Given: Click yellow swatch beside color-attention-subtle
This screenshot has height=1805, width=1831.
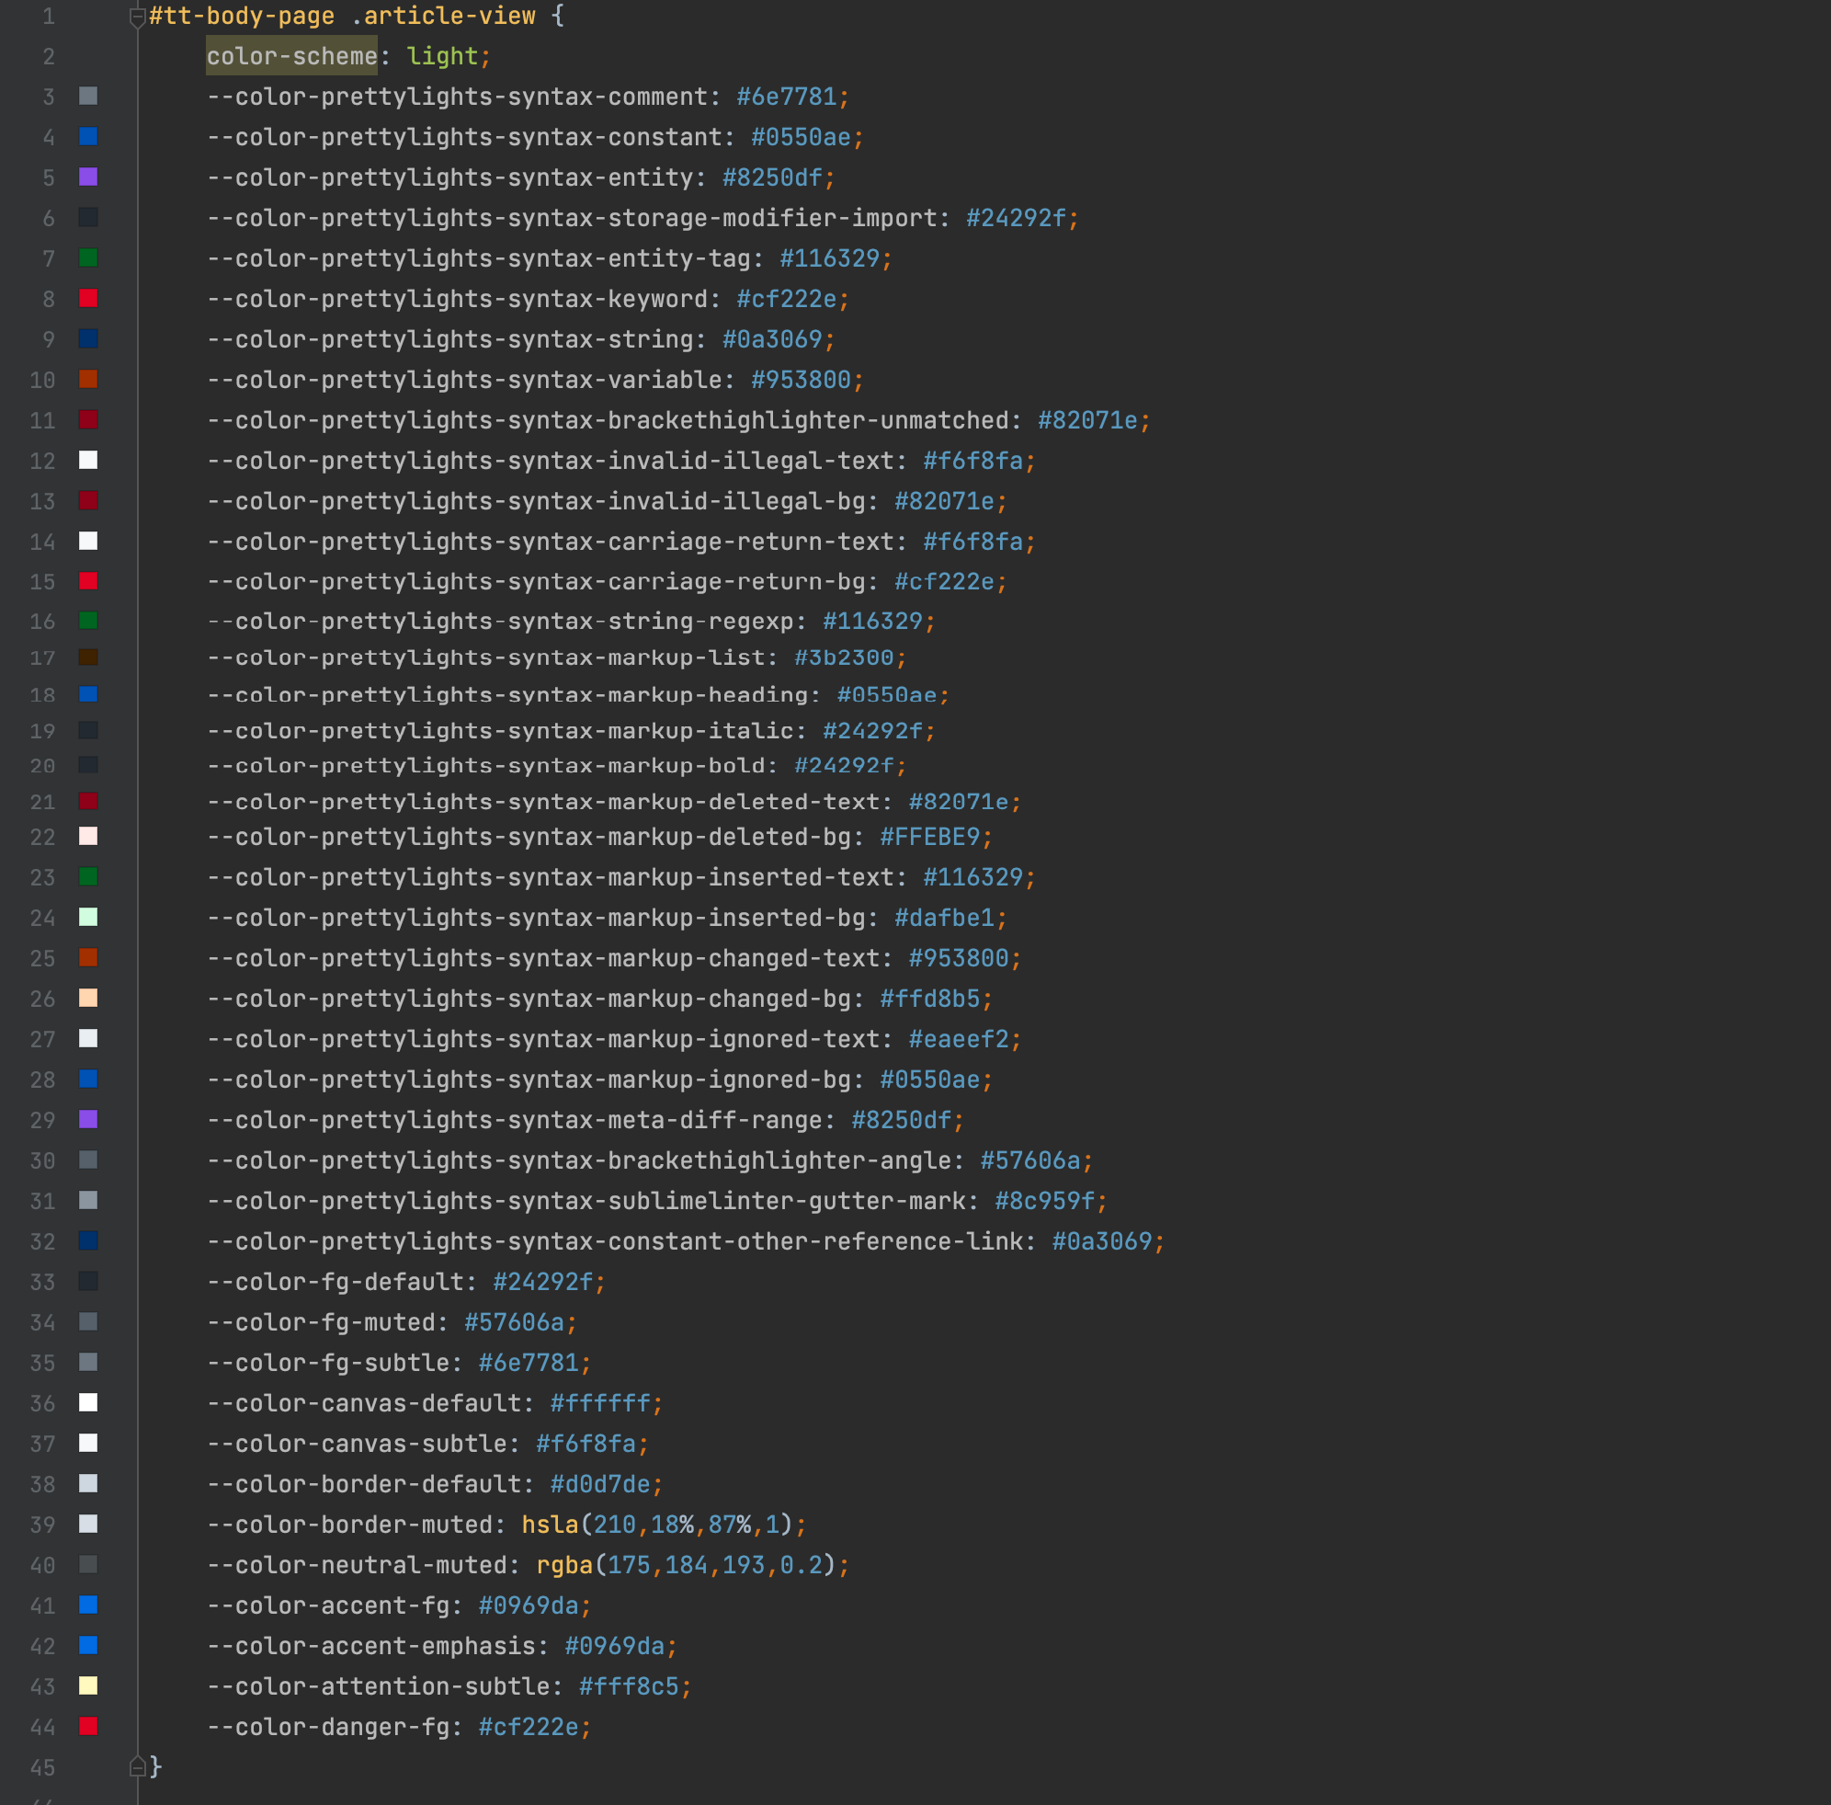Looking at the screenshot, I should pos(88,1685).
